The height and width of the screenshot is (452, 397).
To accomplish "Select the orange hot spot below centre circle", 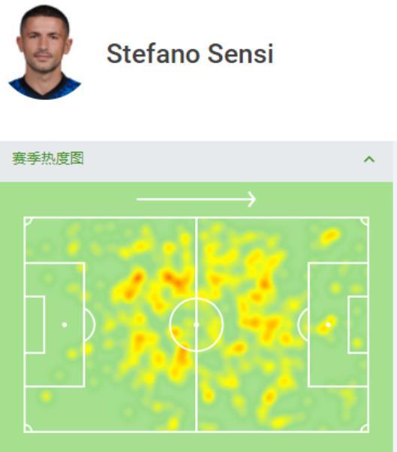I will [x=182, y=357].
